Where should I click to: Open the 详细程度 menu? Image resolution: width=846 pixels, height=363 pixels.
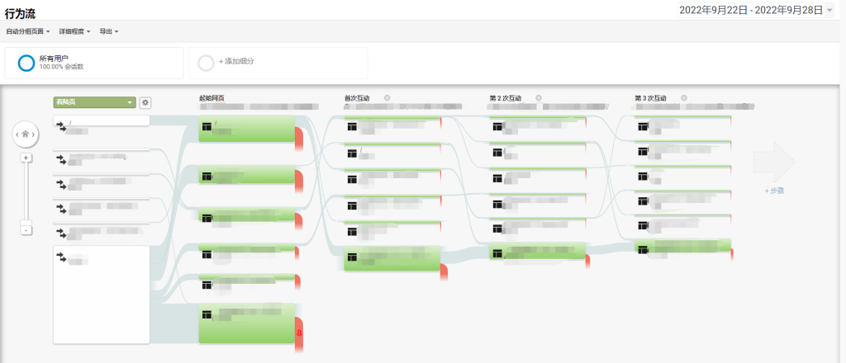click(74, 32)
